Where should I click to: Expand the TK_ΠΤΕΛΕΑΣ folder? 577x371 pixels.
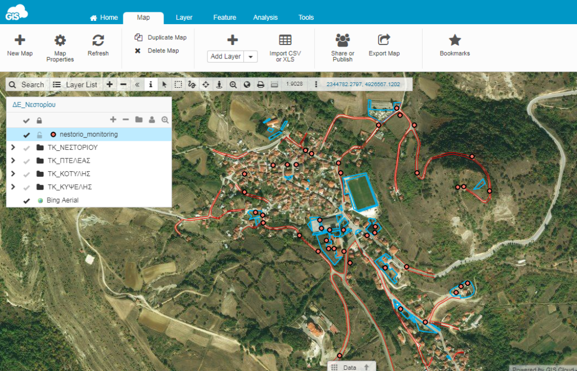(x=12, y=160)
